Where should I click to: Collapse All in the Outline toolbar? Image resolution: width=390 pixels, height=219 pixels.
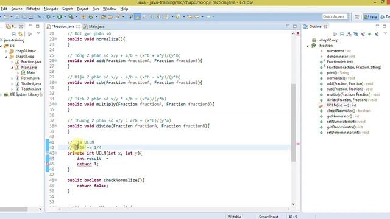pos(342,34)
